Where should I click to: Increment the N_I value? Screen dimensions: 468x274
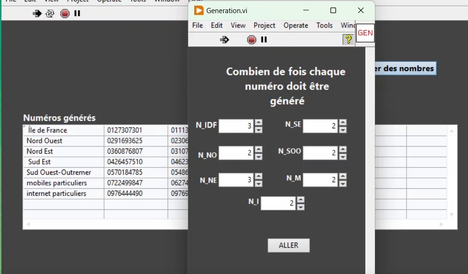pyautogui.click(x=301, y=200)
